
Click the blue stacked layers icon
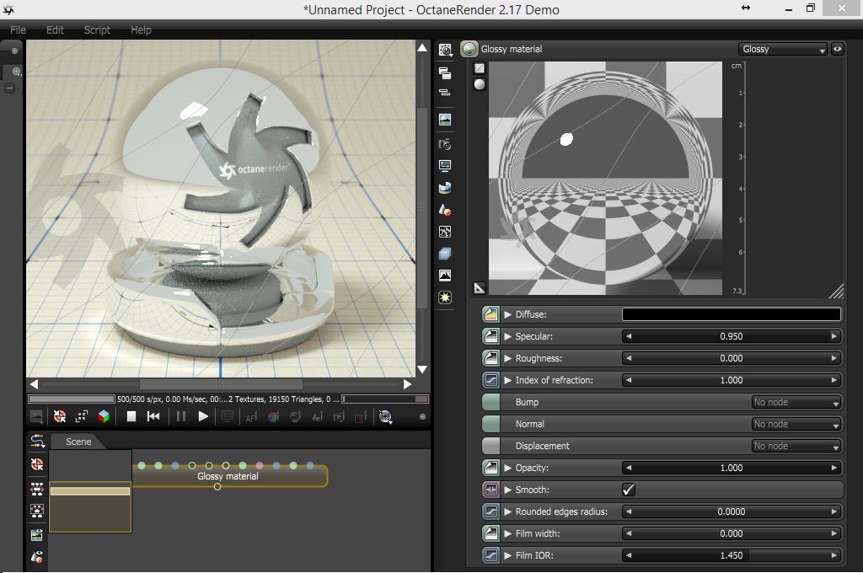click(445, 254)
